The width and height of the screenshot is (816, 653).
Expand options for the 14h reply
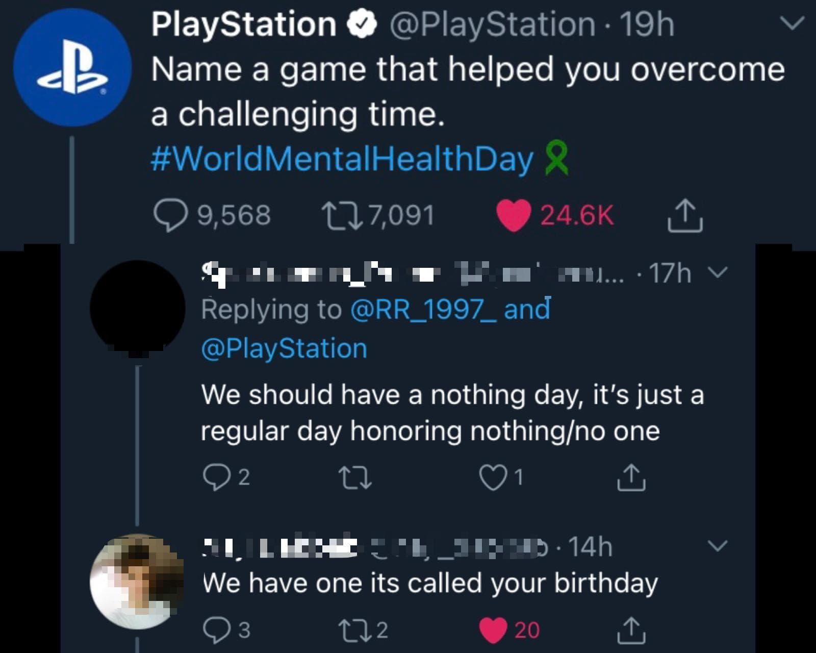click(718, 546)
